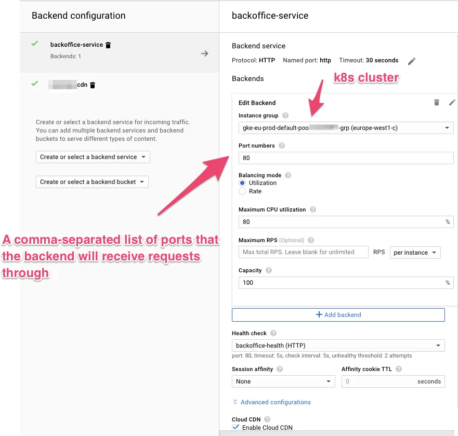
Task: Select Utilization balancing mode
Action: point(242,183)
